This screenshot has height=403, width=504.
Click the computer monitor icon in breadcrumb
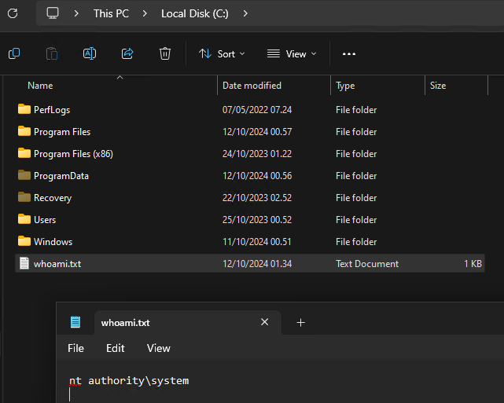(x=53, y=13)
